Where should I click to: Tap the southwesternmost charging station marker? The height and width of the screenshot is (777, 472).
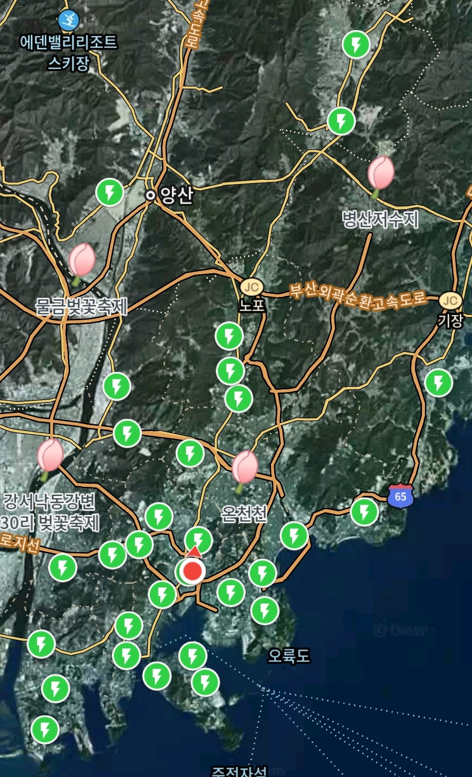click(45, 730)
